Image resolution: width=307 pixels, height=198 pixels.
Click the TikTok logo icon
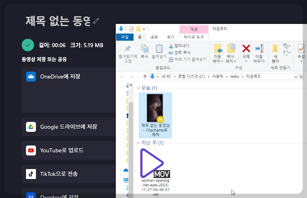(x=31, y=174)
